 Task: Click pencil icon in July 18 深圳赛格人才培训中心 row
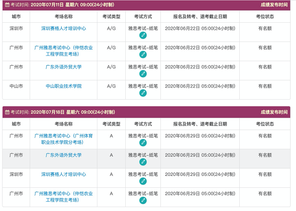[x=143, y=181]
